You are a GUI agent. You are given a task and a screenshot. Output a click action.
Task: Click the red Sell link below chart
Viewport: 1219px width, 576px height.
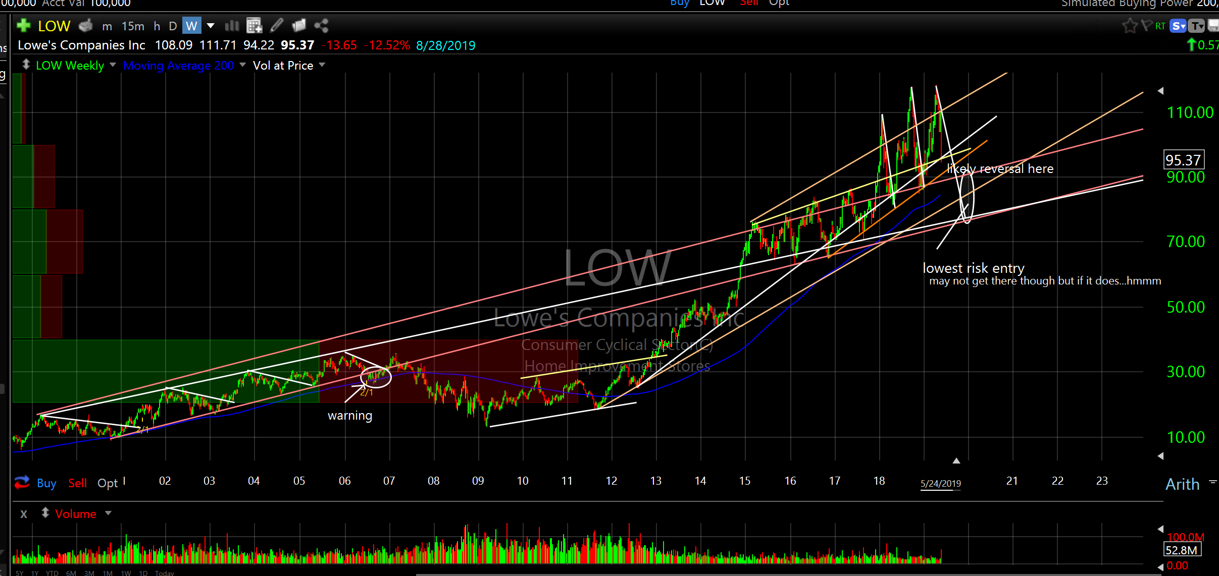point(77,483)
